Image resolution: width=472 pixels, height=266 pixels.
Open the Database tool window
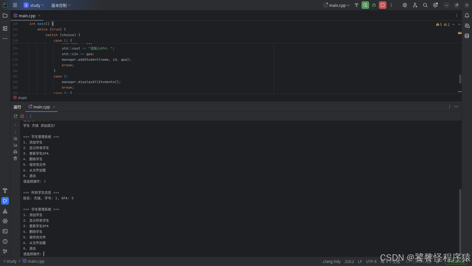(467, 36)
